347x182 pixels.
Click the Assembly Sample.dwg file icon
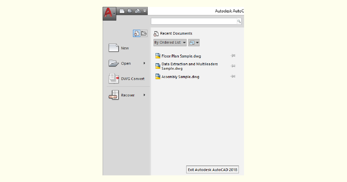pyautogui.click(x=158, y=77)
